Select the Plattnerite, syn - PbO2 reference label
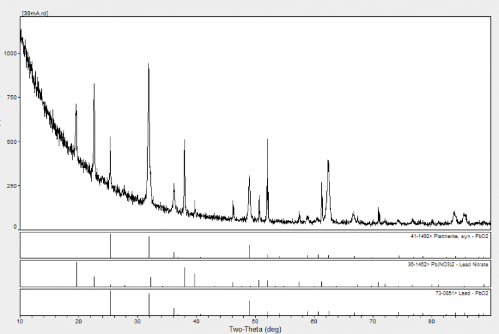Viewport: 499px width, 334px height. 449,236
